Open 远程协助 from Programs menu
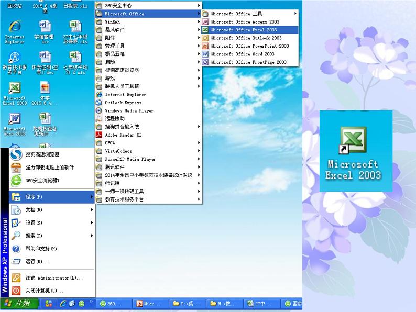This screenshot has height=312, width=416. coord(148,118)
